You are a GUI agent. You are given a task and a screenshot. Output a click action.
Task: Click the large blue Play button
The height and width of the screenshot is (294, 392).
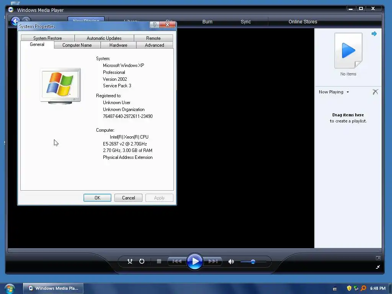[194, 261]
